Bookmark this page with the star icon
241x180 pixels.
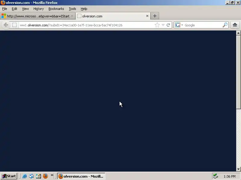(157, 25)
